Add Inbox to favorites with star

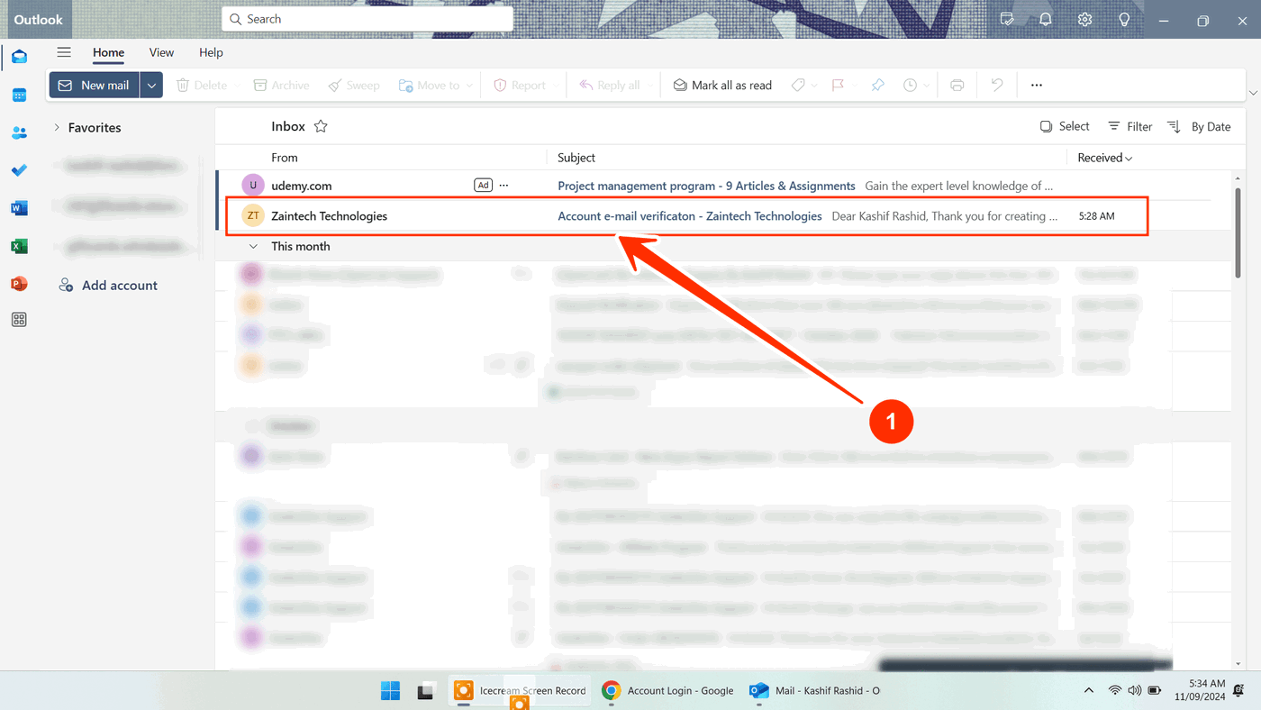click(x=321, y=126)
